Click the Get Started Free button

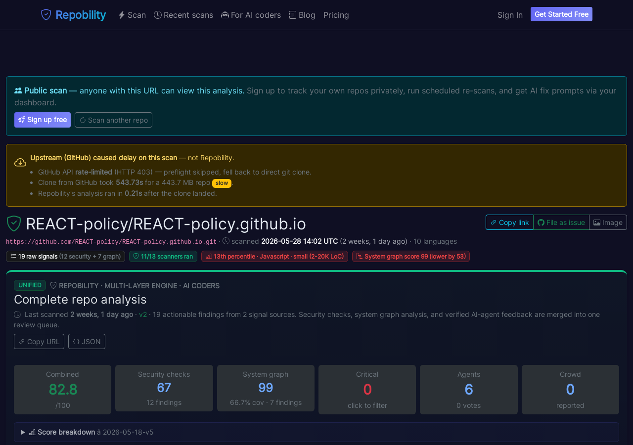(x=561, y=14)
